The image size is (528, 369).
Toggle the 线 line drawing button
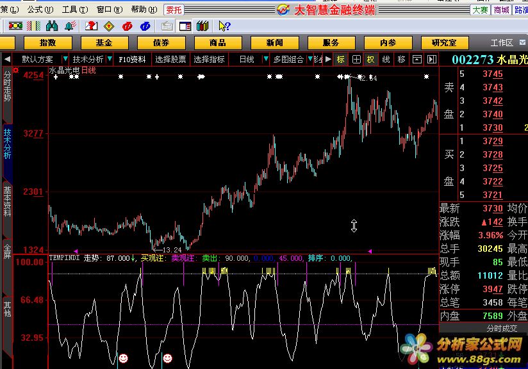[386, 60]
